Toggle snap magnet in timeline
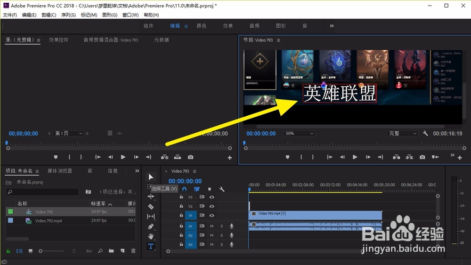The width and height of the screenshot is (471, 265). click(x=185, y=189)
